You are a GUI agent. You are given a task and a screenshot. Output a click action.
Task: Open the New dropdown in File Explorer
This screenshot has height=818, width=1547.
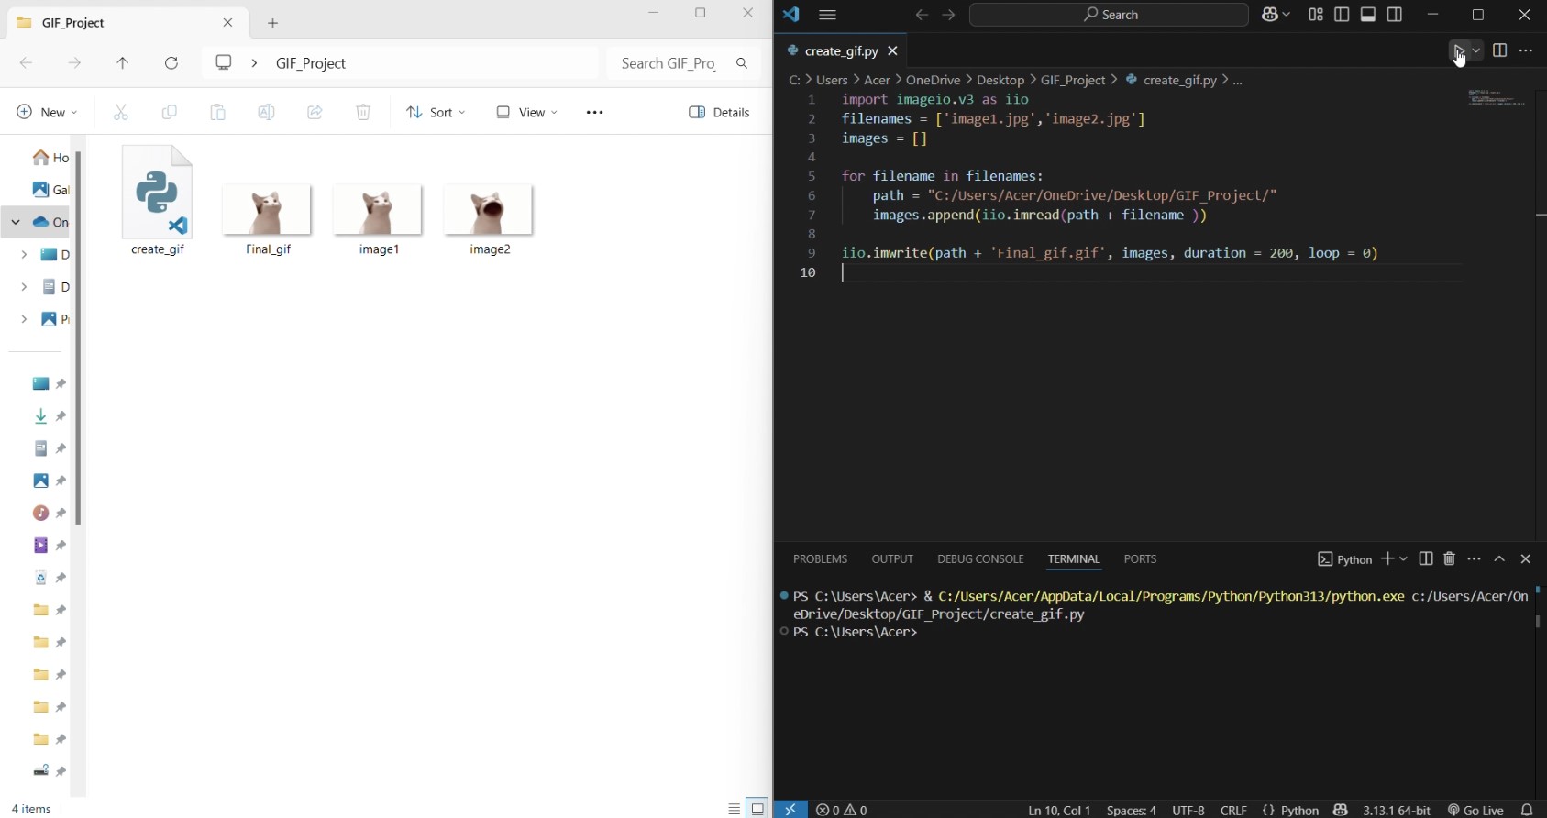point(47,112)
